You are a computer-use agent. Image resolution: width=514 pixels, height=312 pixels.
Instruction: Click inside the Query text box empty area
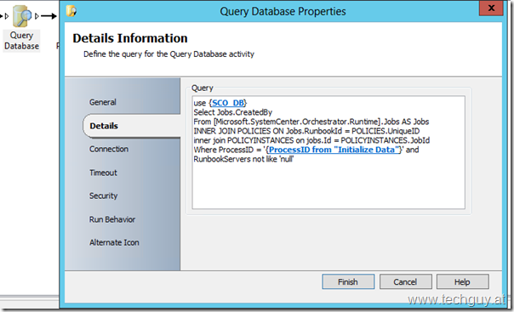[328, 187]
